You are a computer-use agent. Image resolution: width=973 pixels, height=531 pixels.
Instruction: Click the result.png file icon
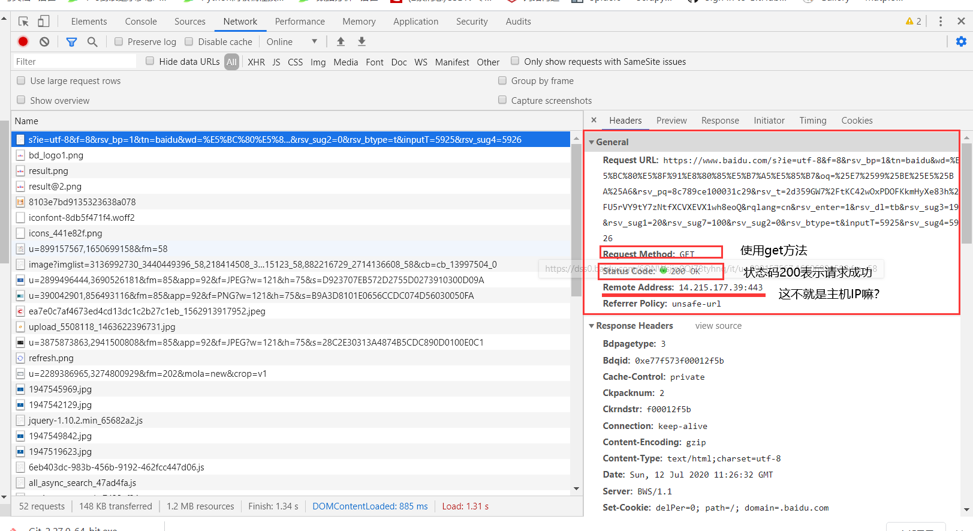tap(20, 171)
